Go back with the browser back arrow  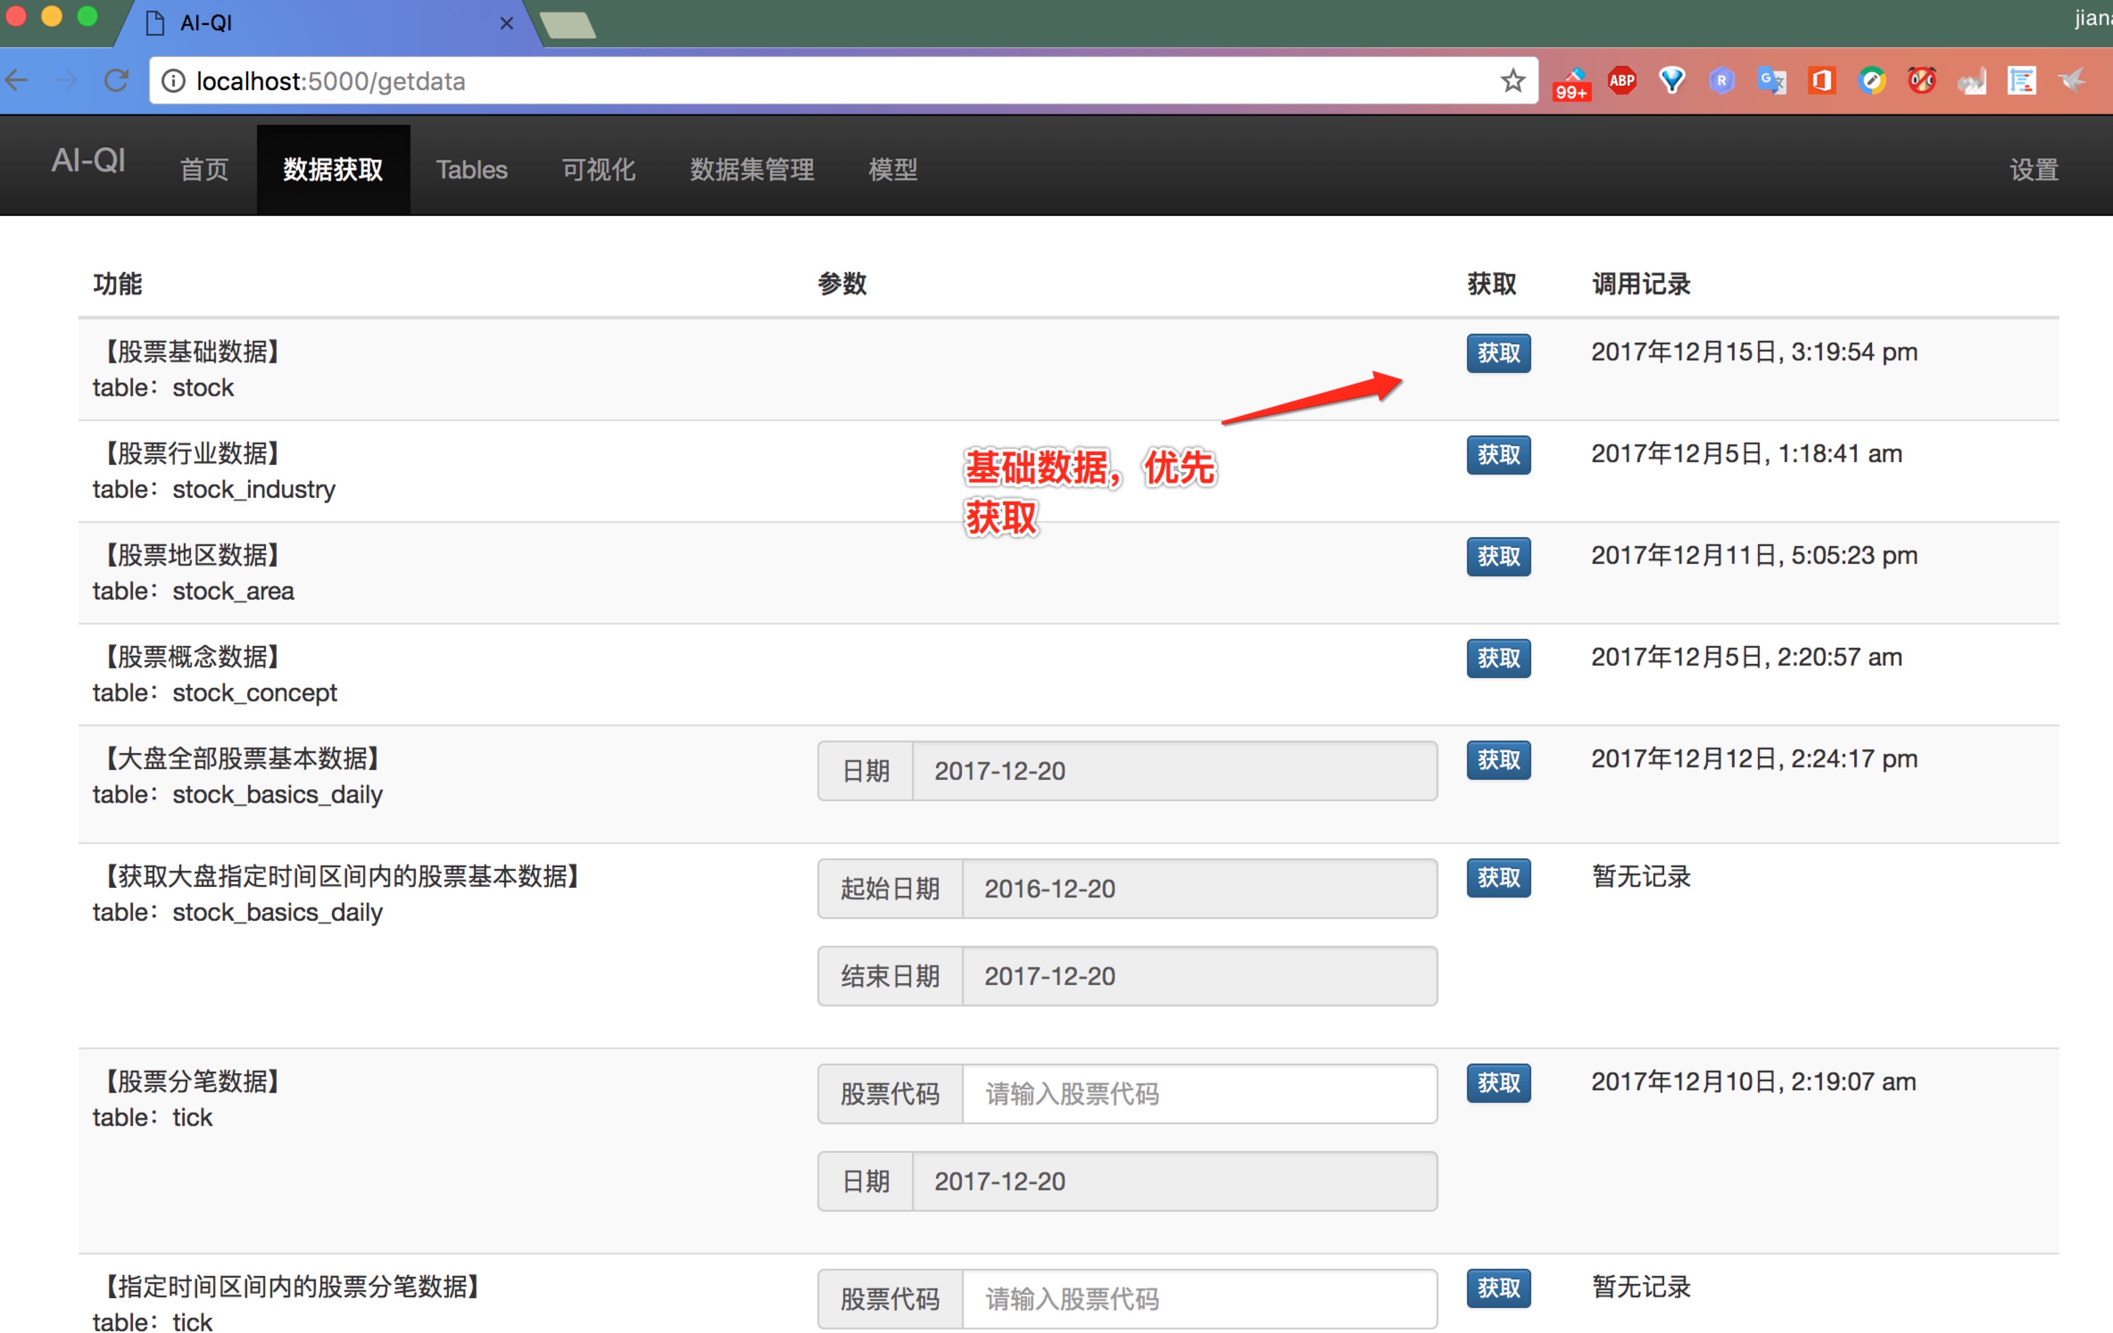pos(17,81)
